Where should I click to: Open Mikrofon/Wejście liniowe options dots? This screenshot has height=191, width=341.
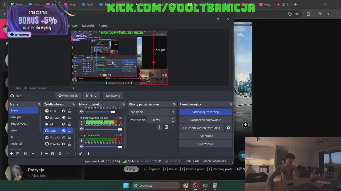[x=82, y=123]
